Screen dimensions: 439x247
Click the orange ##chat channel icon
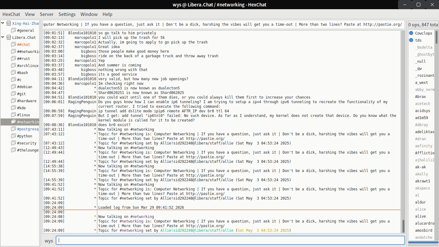13,44
